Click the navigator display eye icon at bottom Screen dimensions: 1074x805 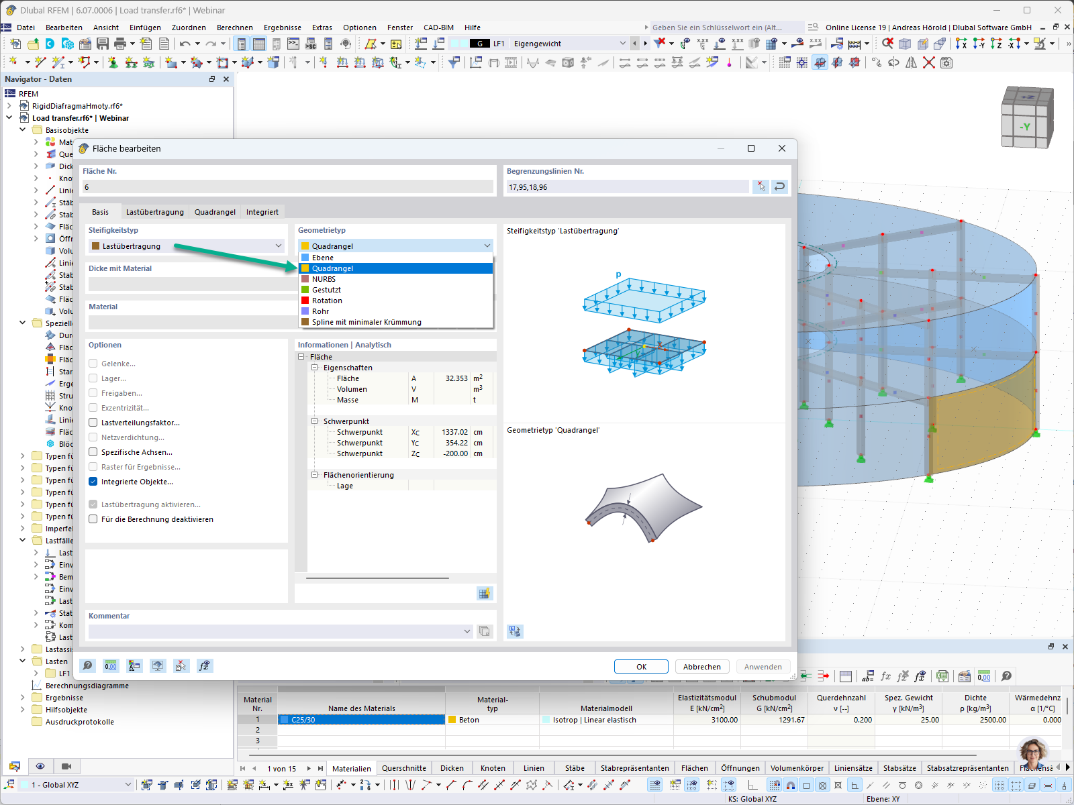pos(40,766)
